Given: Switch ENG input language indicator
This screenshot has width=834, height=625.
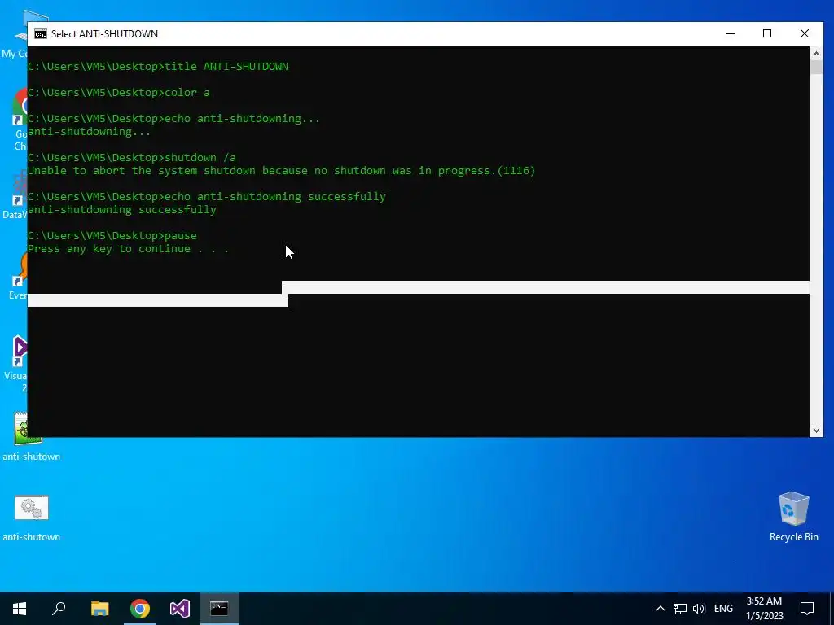Looking at the screenshot, I should tap(723, 609).
